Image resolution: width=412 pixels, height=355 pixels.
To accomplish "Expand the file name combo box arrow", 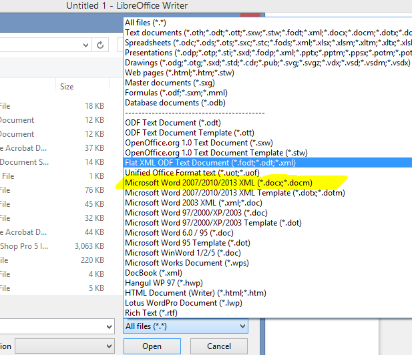I will 109,326.
